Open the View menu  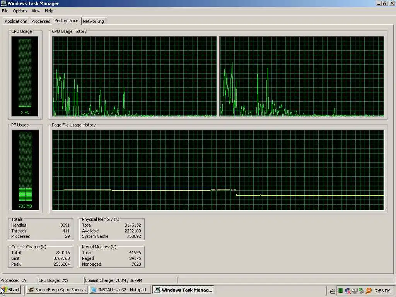point(36,11)
